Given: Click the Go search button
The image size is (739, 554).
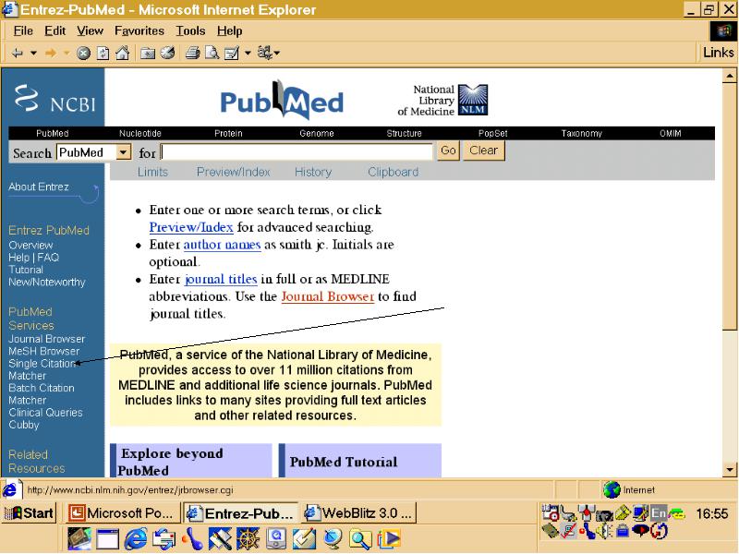Looking at the screenshot, I should pos(448,151).
